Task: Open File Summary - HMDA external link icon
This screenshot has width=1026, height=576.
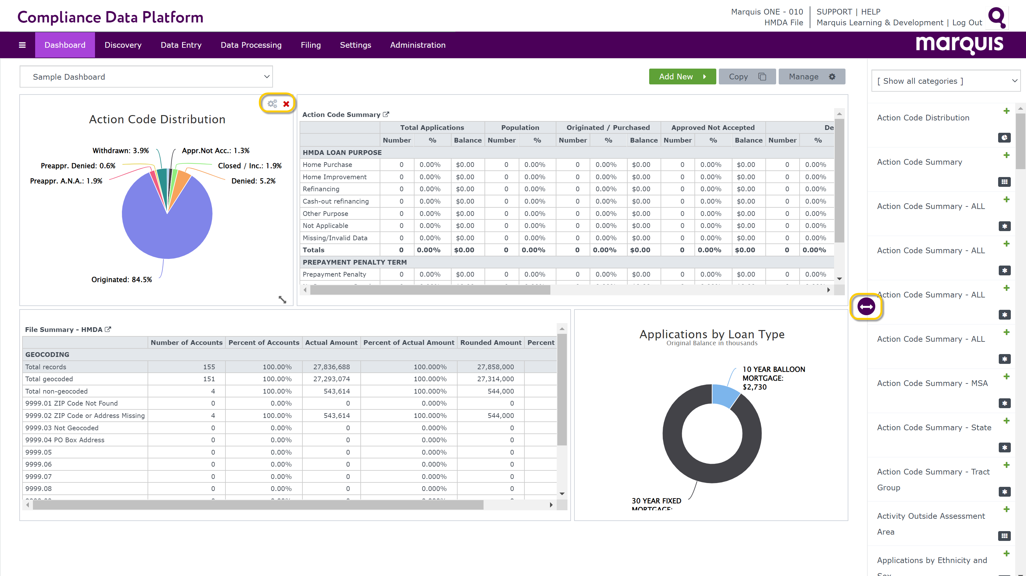Action: point(108,329)
